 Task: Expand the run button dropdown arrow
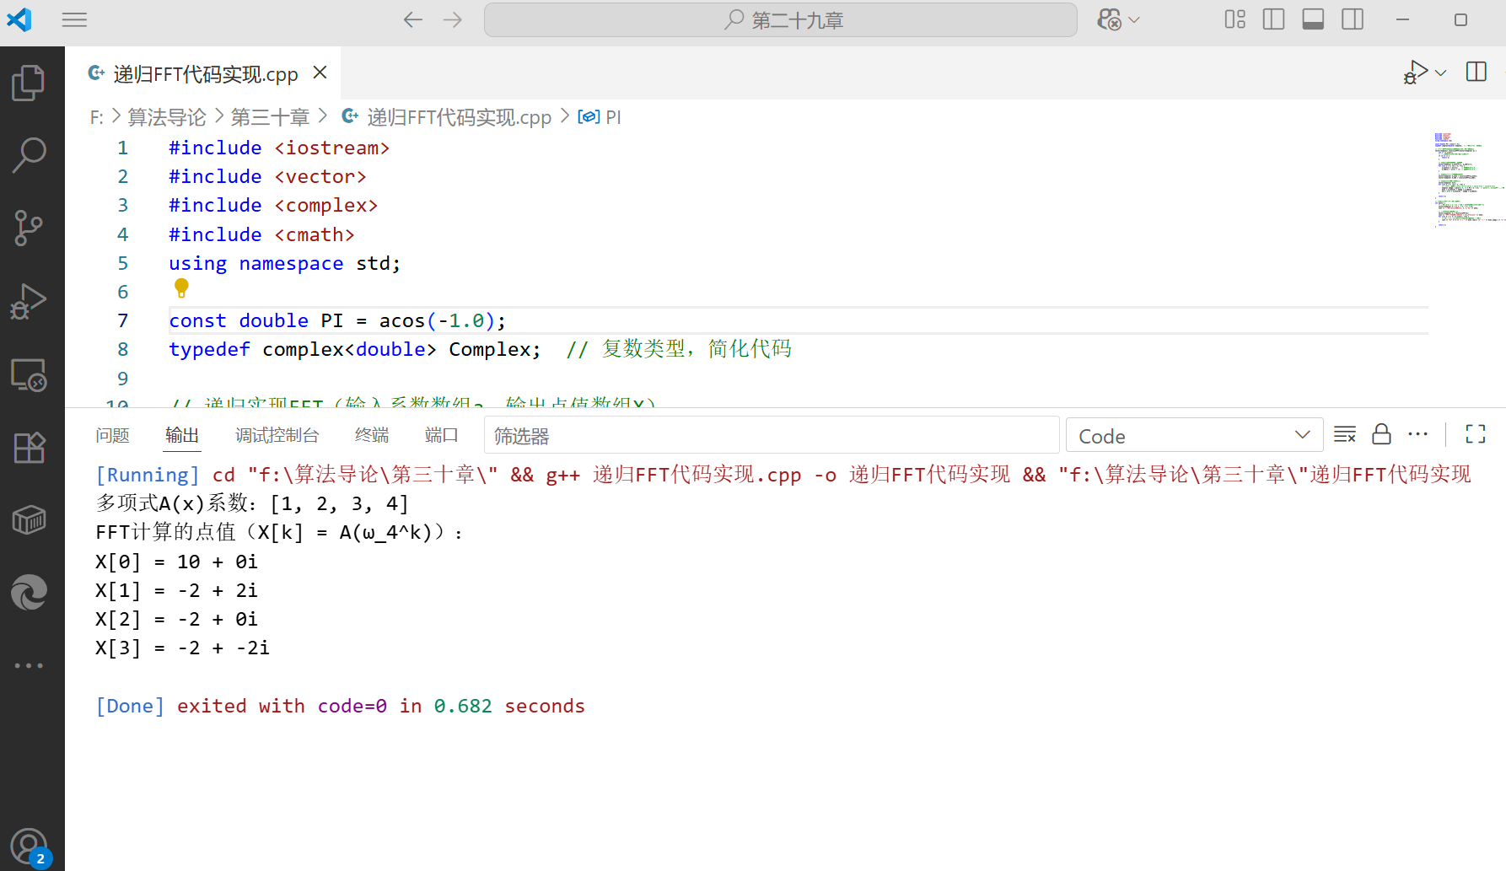1440,73
